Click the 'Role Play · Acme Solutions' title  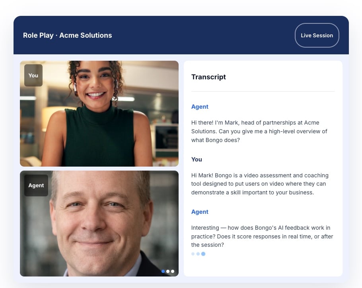(67, 35)
